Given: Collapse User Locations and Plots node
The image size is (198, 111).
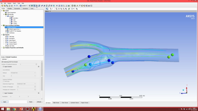Looking at the screenshot, I should point(2,25).
